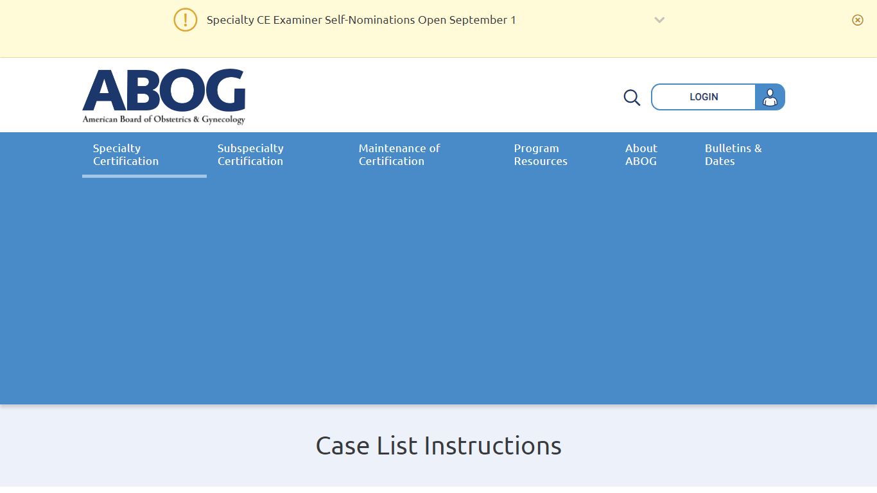The height and width of the screenshot is (493, 877).
Task: Open Program Resources menu
Action: click(x=541, y=155)
